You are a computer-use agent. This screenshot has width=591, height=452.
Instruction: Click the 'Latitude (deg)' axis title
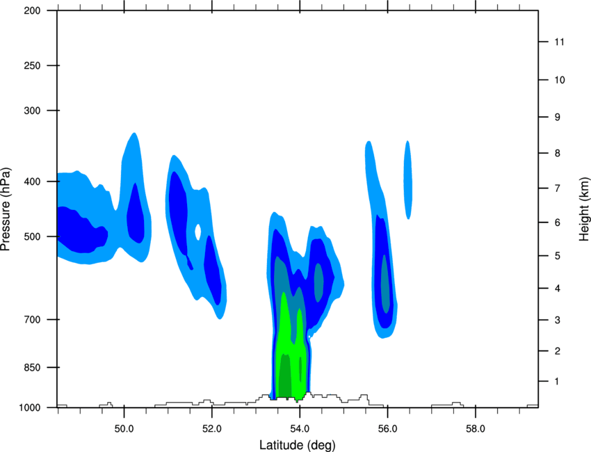pos(298,445)
